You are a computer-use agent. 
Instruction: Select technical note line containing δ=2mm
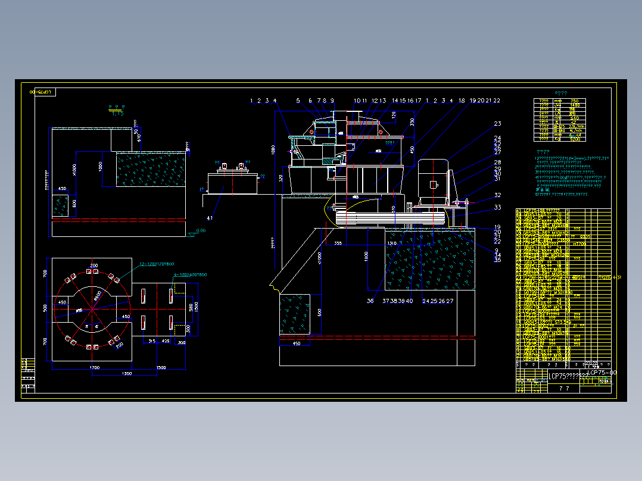tap(572, 158)
